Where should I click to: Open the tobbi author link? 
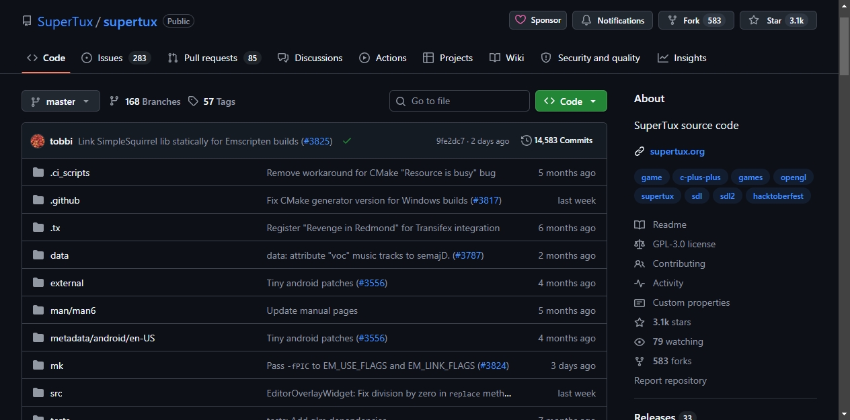pyautogui.click(x=61, y=141)
